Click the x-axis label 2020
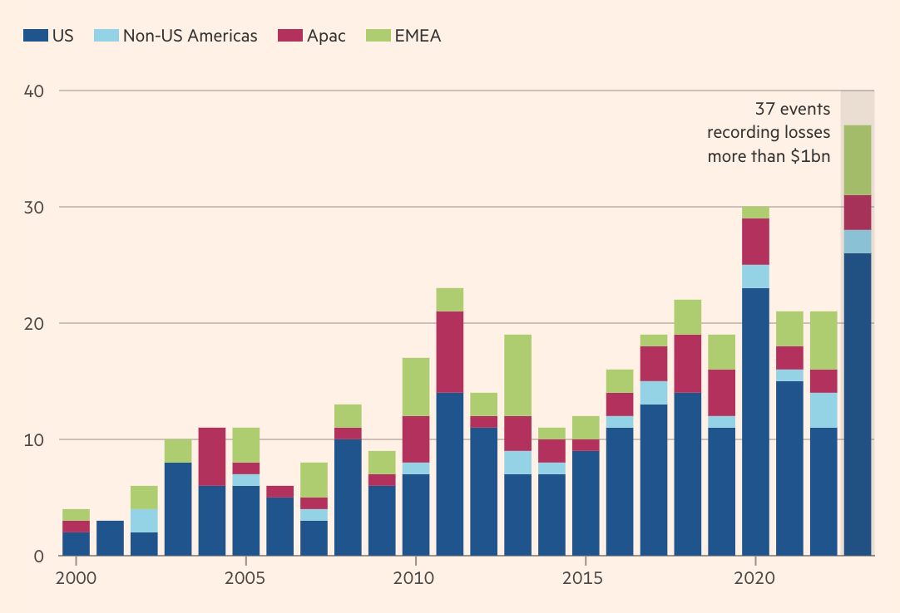 pos(754,578)
